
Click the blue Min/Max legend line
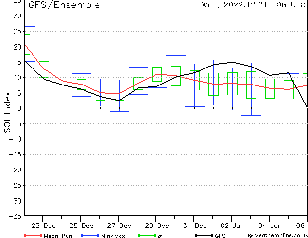point(90,235)
